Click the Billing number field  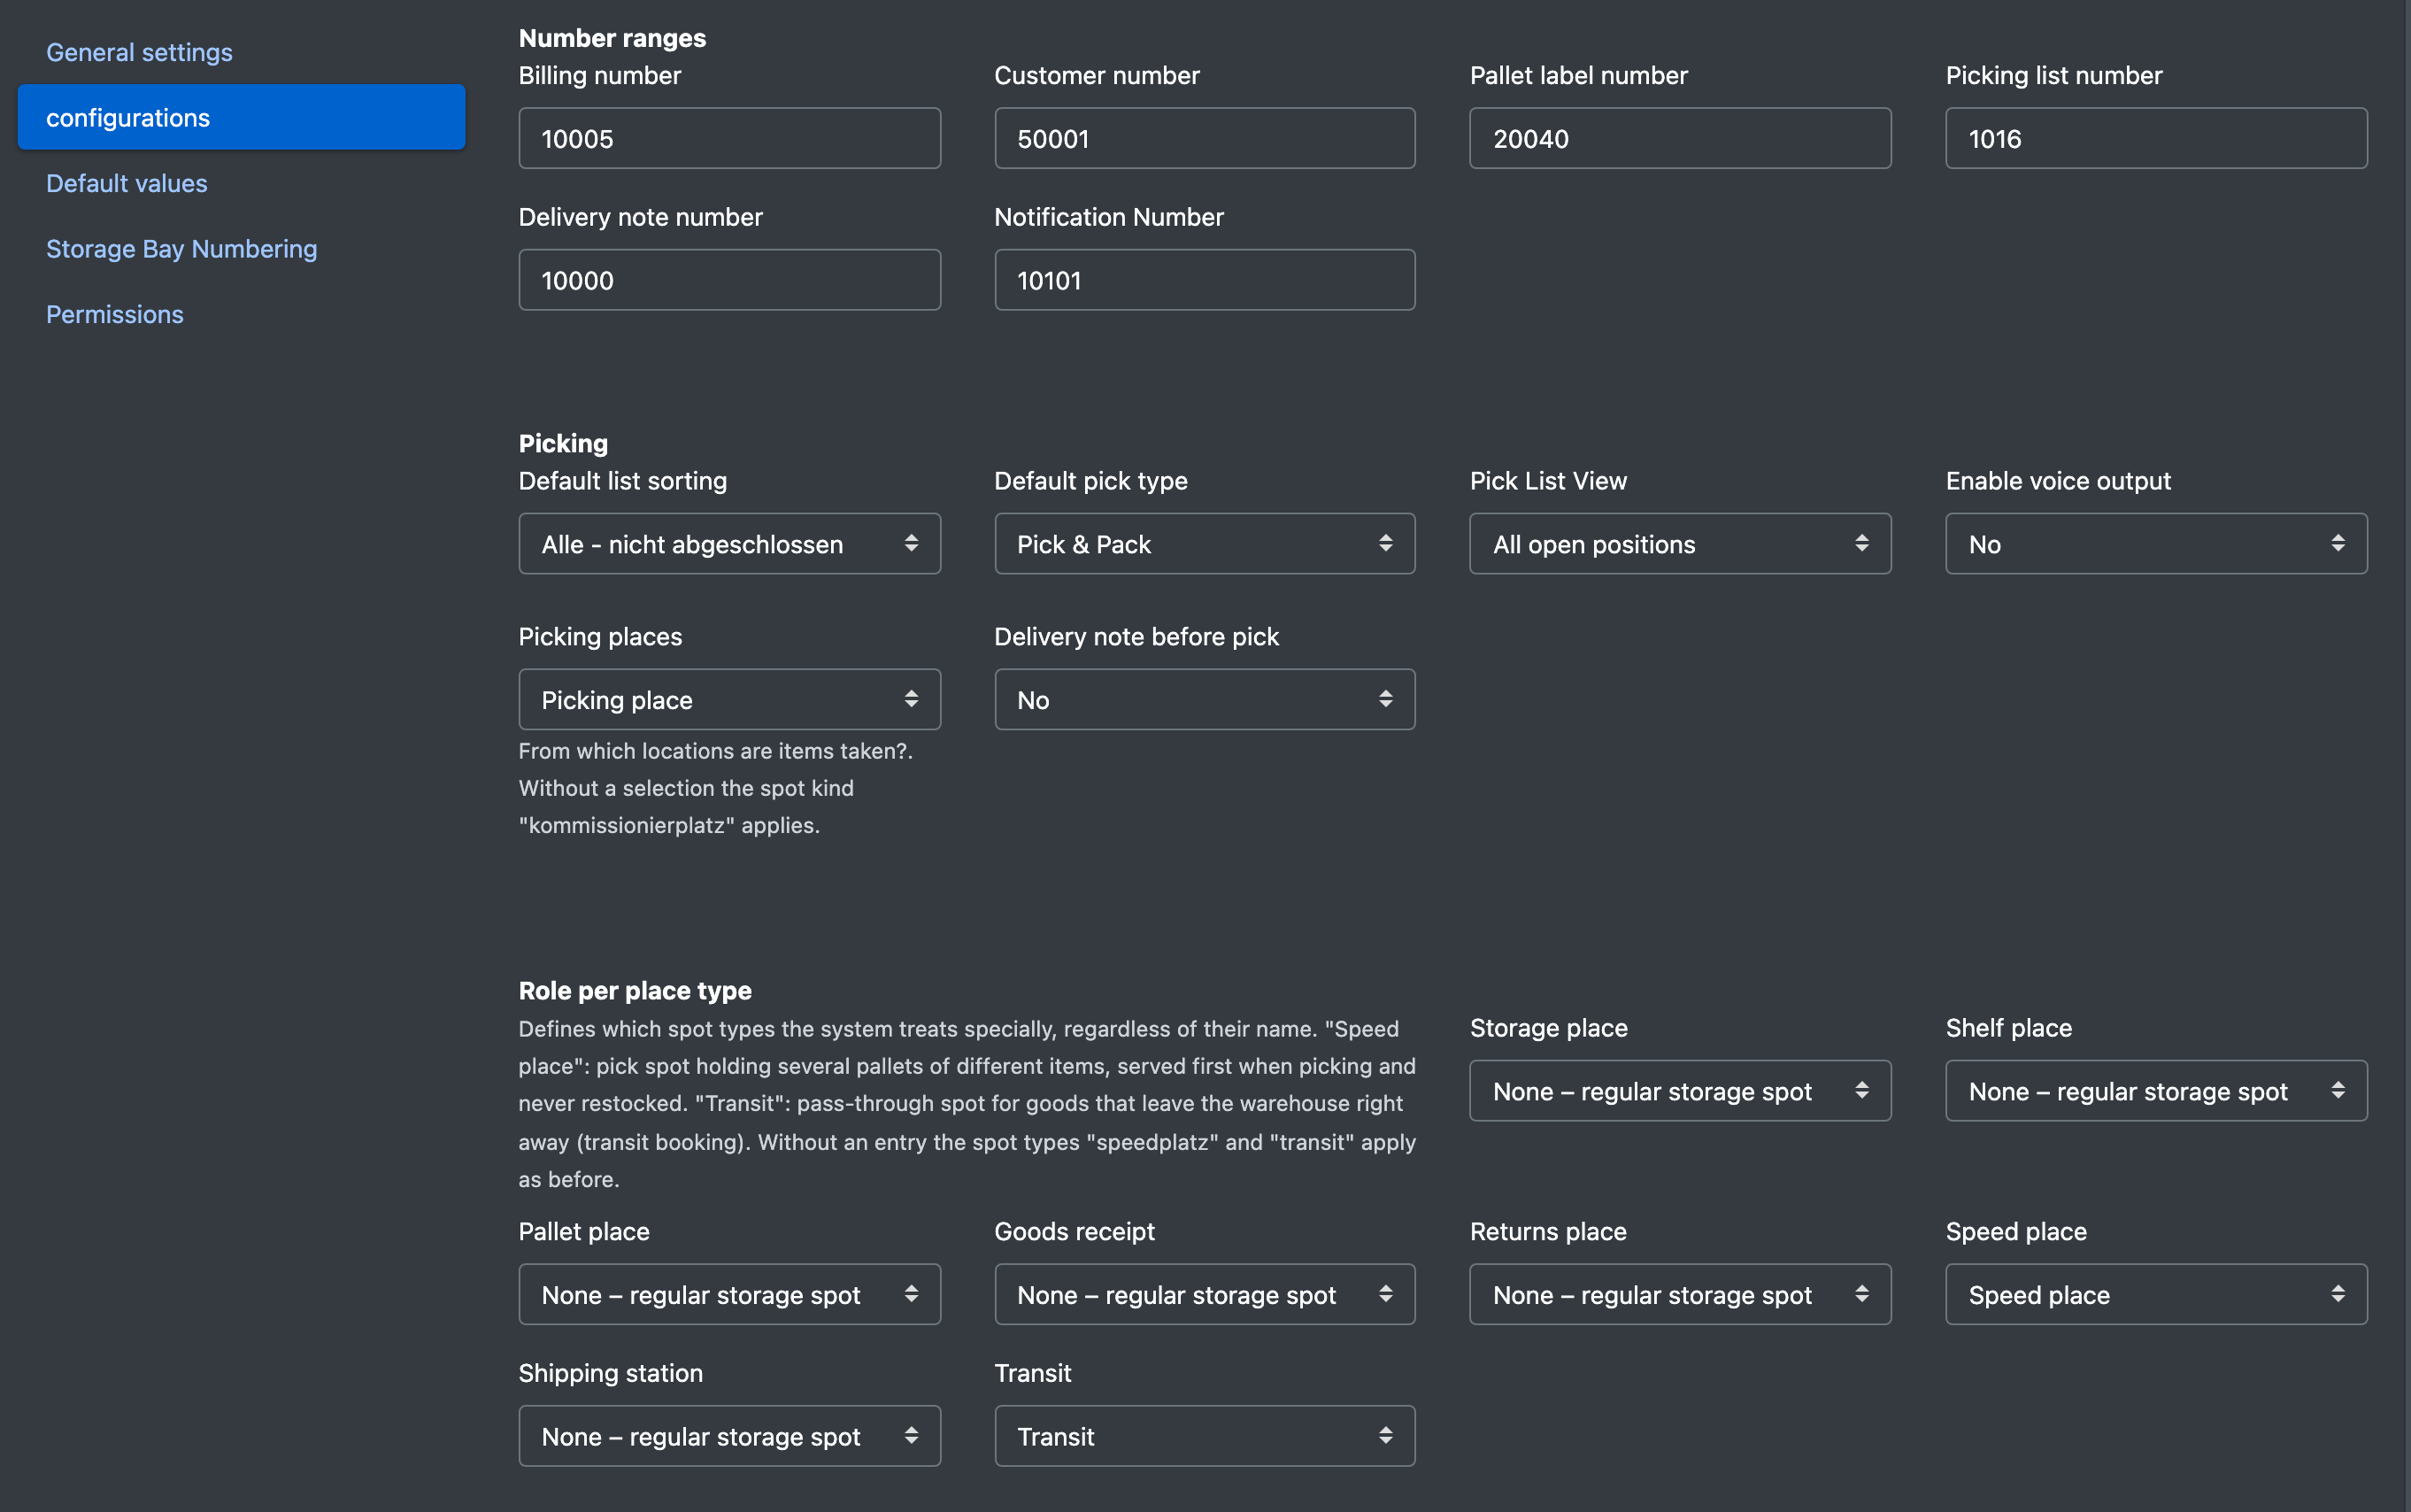pyautogui.click(x=728, y=138)
